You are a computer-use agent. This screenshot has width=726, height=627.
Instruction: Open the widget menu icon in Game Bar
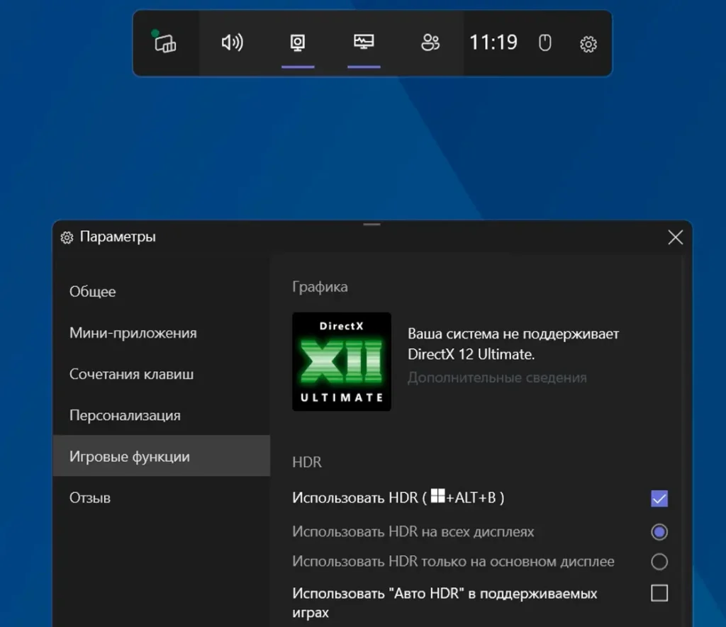tap(165, 43)
